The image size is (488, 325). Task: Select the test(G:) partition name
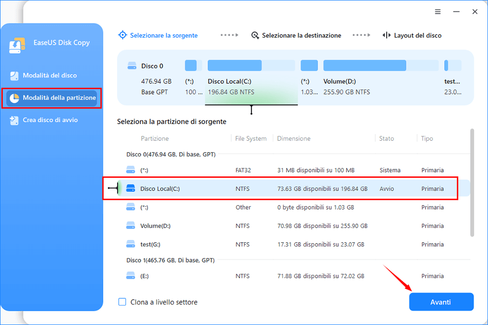point(150,245)
